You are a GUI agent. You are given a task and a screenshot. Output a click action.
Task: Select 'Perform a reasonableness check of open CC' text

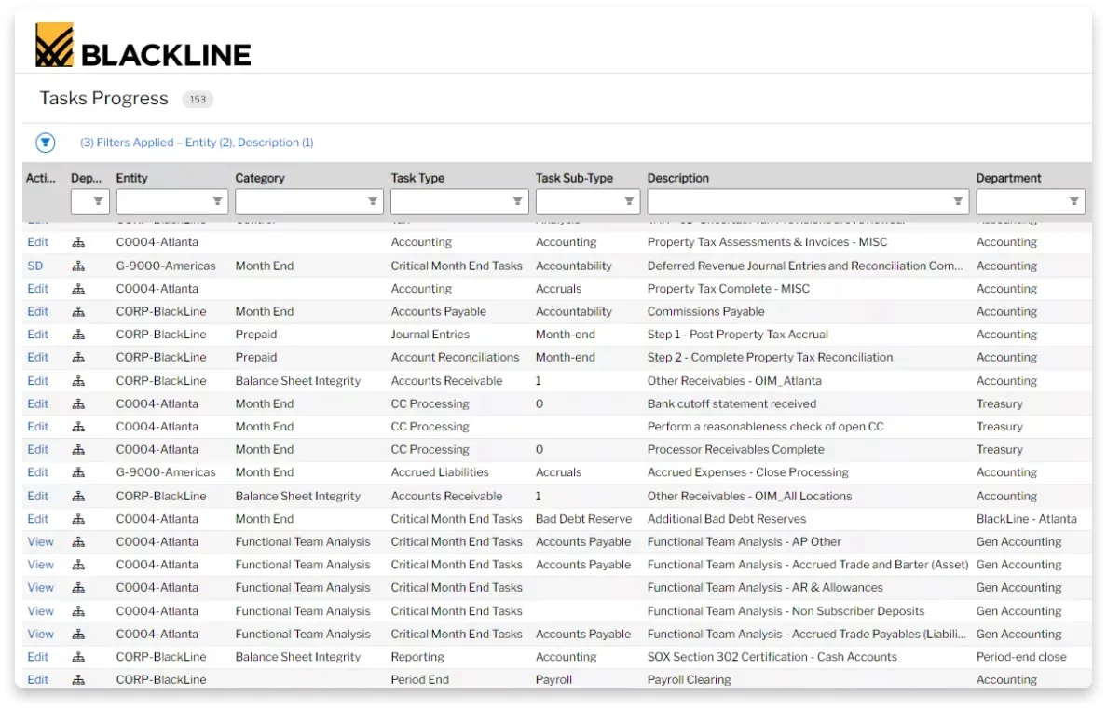tap(765, 427)
